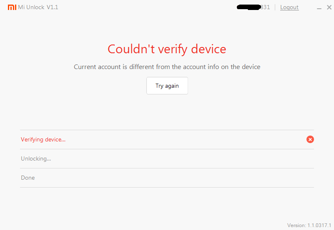
Task: Click the separator between account ID and Logout
Action: tap(275, 7)
